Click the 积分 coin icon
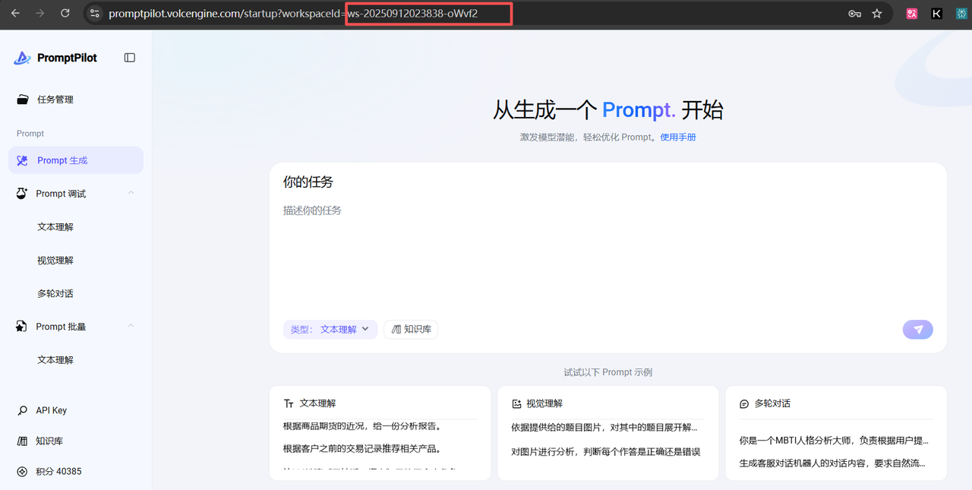 click(x=23, y=472)
